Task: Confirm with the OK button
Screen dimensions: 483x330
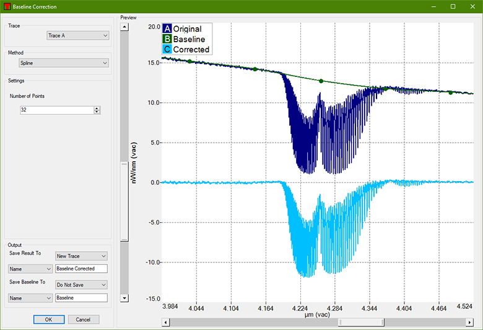Action: tap(49, 319)
